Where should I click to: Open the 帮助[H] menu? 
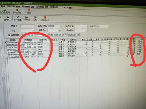tap(68, 8)
